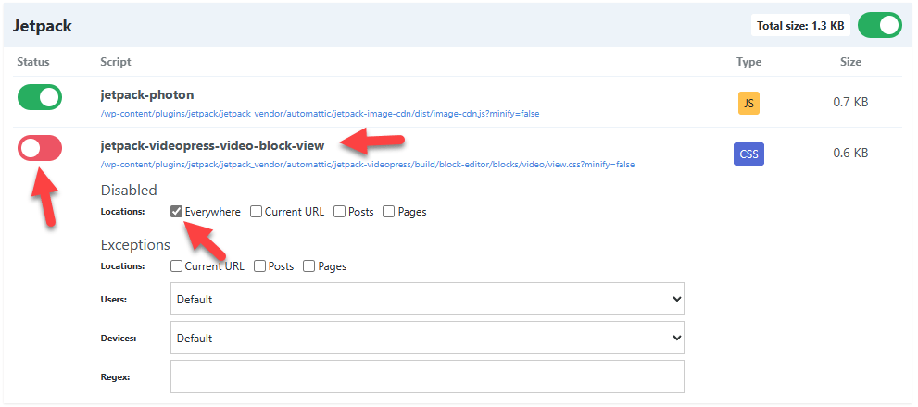Image resolution: width=918 pixels, height=407 pixels.
Task: Click the CSS type badge
Action: tap(748, 154)
